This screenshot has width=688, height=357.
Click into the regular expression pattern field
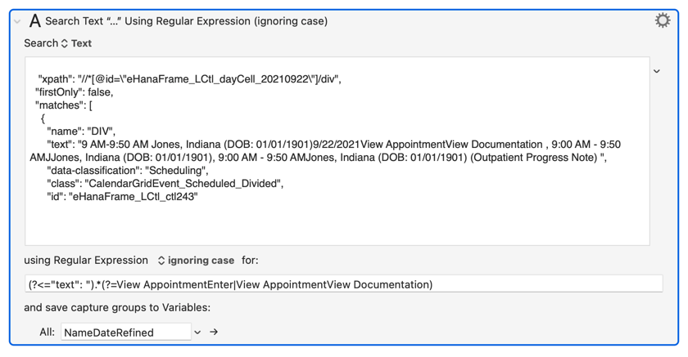tap(343, 284)
